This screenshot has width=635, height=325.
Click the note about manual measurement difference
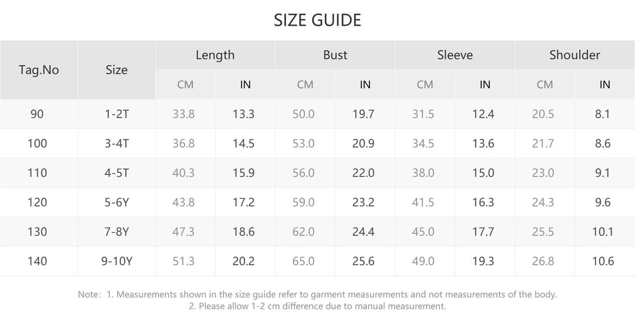point(317,306)
